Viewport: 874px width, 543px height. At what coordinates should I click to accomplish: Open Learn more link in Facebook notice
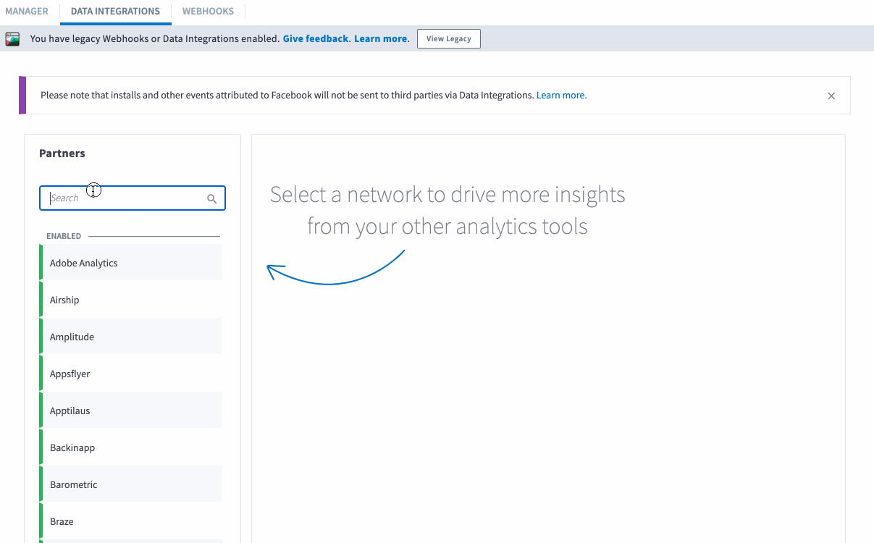(561, 95)
